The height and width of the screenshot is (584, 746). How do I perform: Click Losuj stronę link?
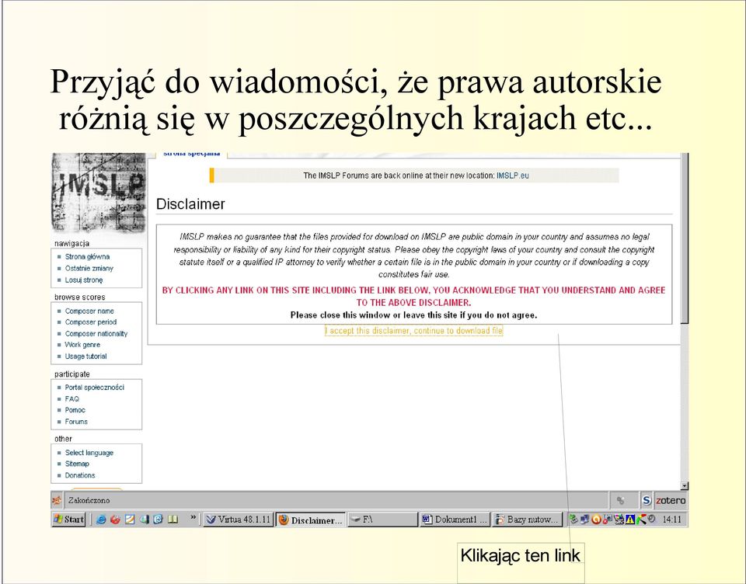pos(84,280)
